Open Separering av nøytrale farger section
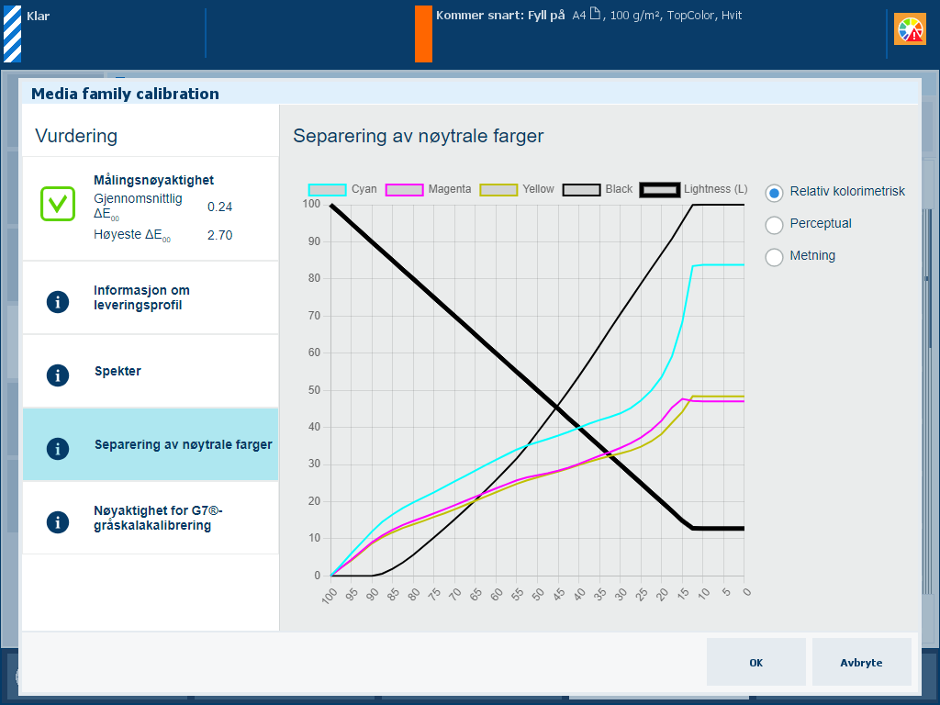 point(151,445)
